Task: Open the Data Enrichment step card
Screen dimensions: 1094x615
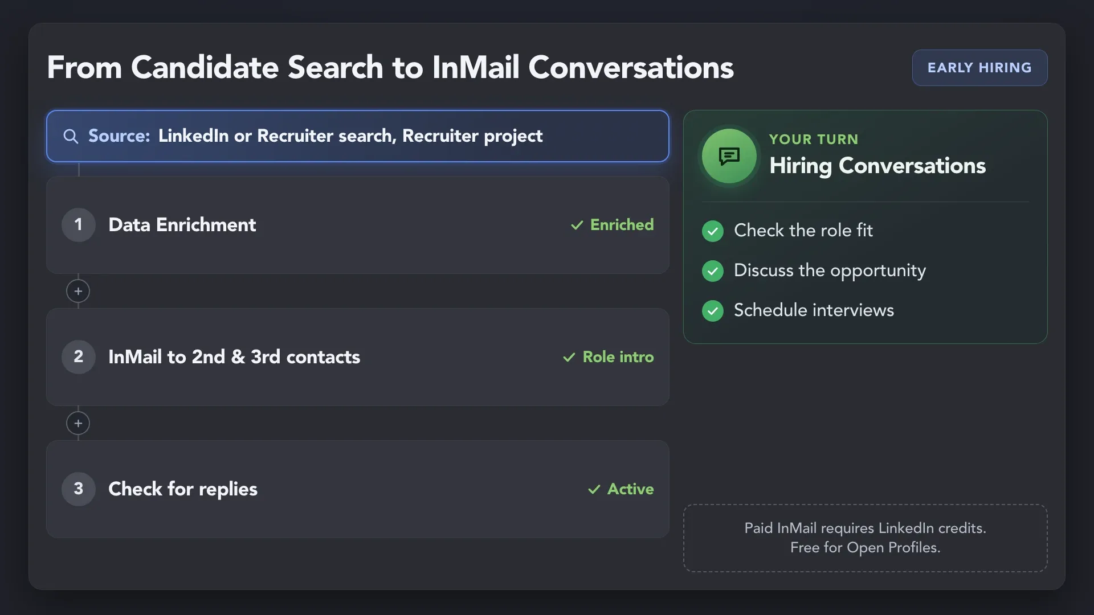Action: (358, 225)
